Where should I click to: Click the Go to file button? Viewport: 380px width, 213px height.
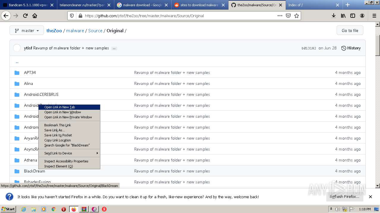(x=350, y=30)
